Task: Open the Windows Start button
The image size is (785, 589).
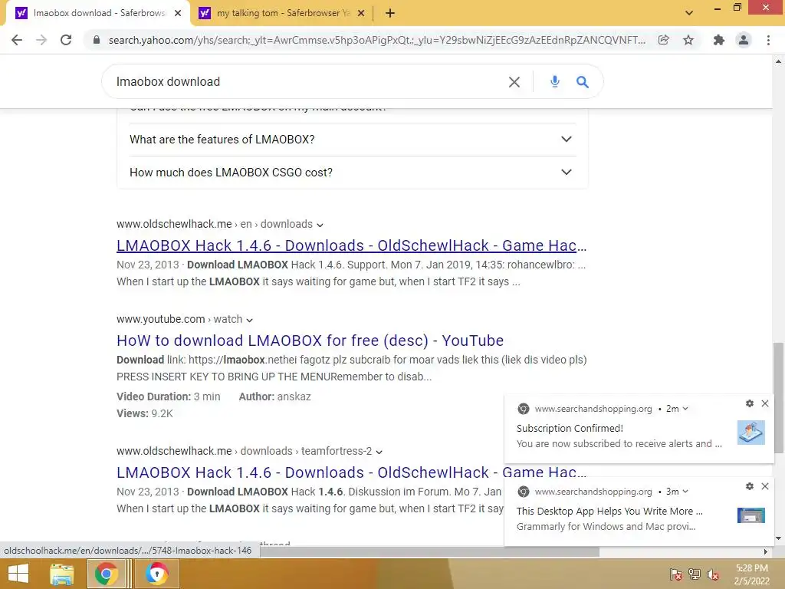Action: click(x=18, y=574)
